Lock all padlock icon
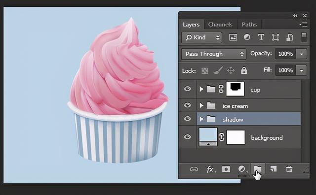Screen dimensions: 316x195 [x=244, y=70]
